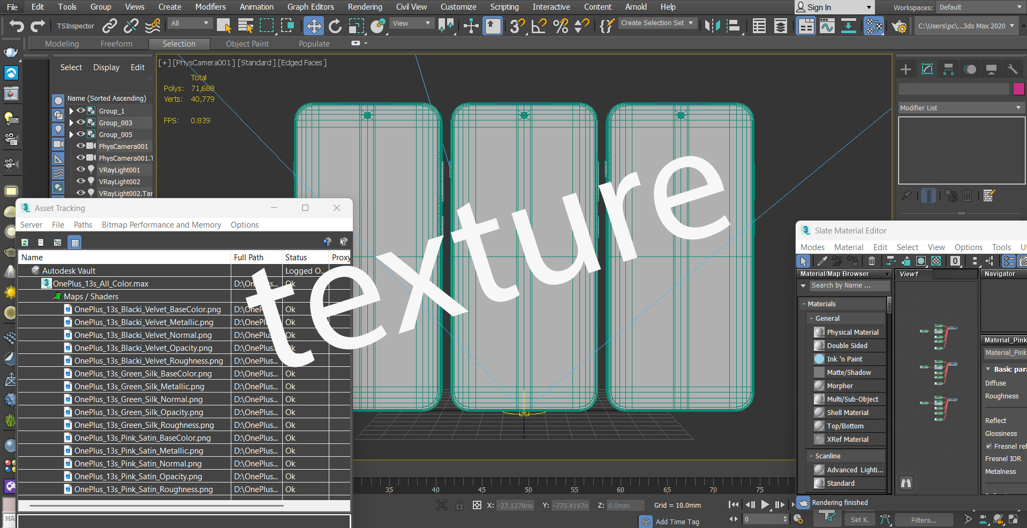Image resolution: width=1027 pixels, height=528 pixels.
Task: Click the Asset Tracking horizontal scrollbar
Action: click(x=156, y=506)
